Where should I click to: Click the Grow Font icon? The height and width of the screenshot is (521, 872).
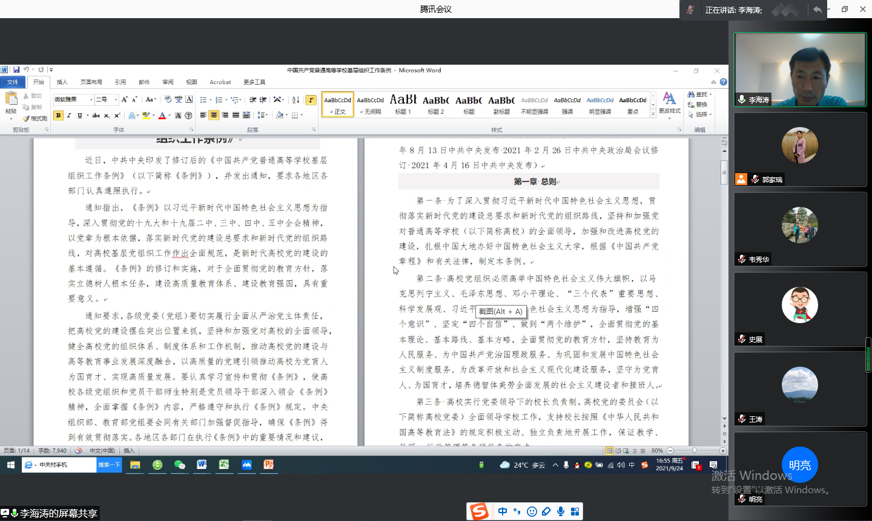124,100
